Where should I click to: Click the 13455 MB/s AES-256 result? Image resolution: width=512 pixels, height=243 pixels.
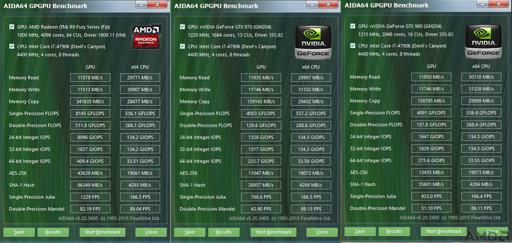click(x=431, y=172)
